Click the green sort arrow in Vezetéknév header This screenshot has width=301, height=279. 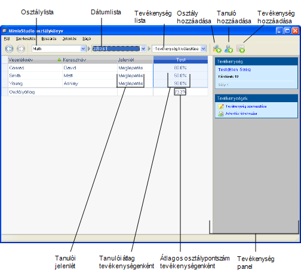point(59,60)
